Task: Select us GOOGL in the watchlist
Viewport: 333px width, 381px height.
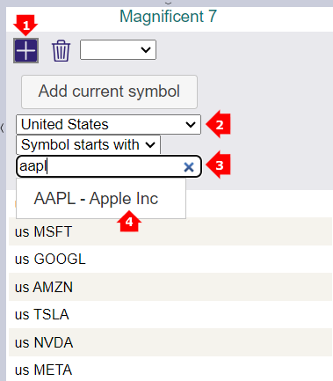Action: 170,259
